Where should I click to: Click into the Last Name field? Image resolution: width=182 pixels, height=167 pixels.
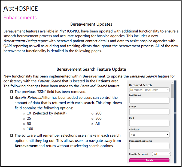[x=149, y=101]
